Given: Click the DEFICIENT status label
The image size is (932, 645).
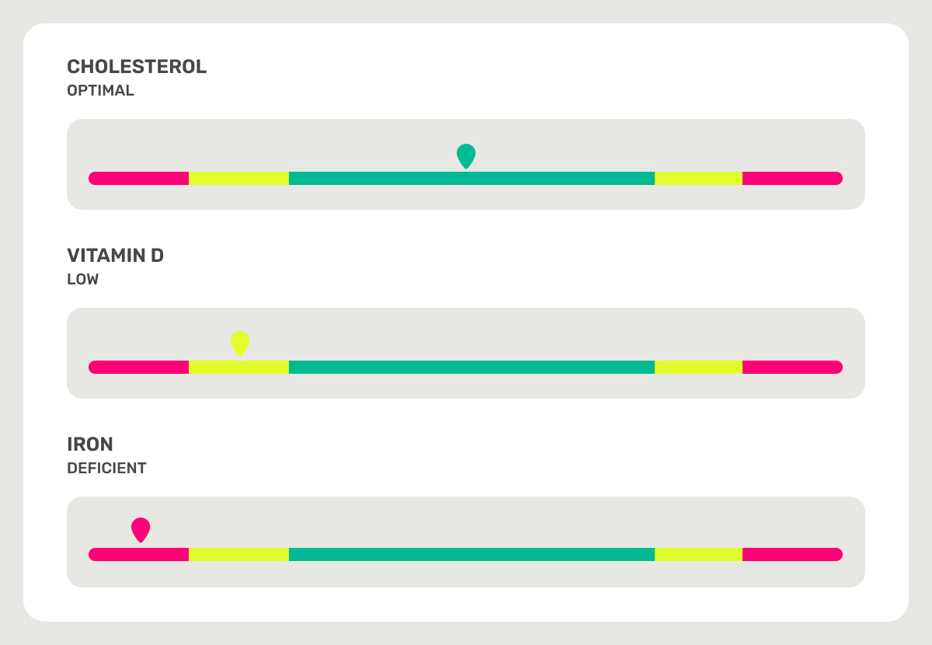Looking at the screenshot, I should coord(106,469).
